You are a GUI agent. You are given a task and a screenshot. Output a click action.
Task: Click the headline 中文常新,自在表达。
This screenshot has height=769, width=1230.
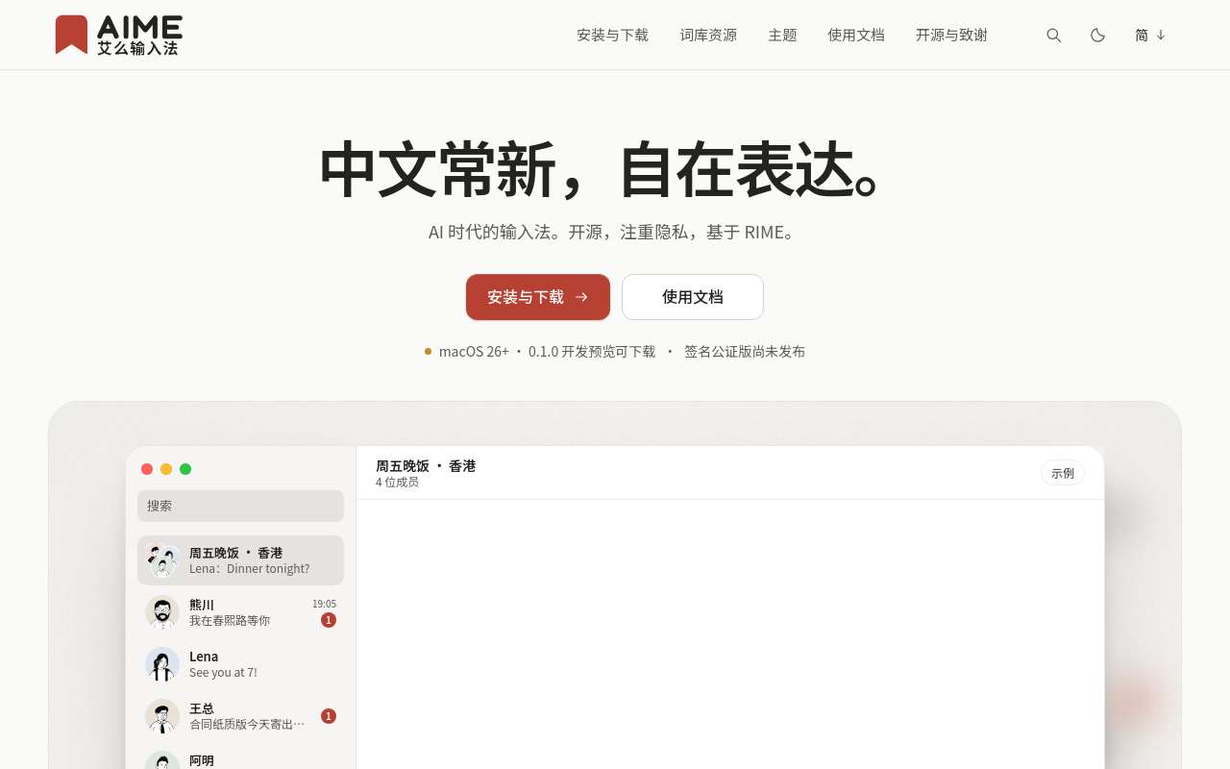(x=602, y=170)
